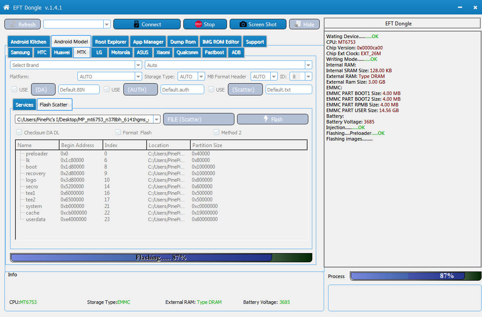Click the EFT Dongle log header

[402, 24]
